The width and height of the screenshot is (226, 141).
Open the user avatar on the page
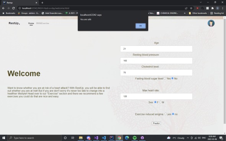[x=211, y=23]
